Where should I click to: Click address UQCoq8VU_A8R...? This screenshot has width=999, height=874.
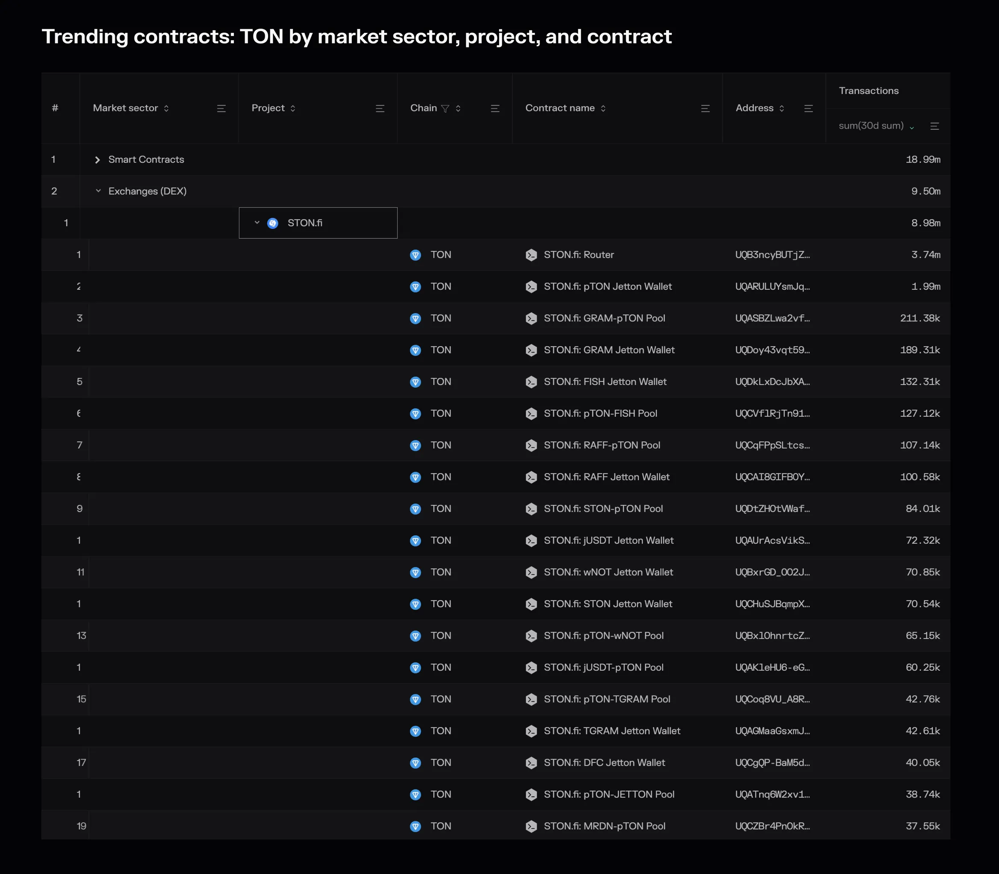772,699
